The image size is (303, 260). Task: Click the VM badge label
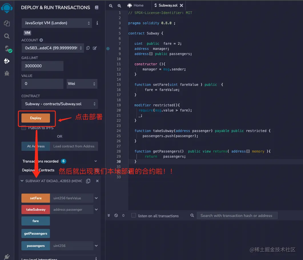[27, 33]
